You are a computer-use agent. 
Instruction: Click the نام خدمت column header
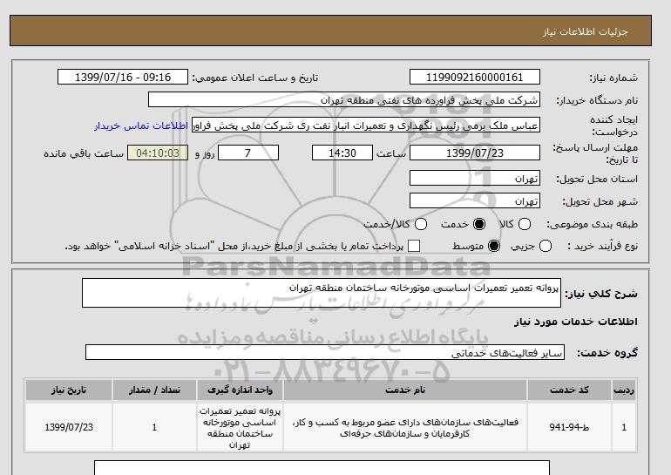coord(405,390)
